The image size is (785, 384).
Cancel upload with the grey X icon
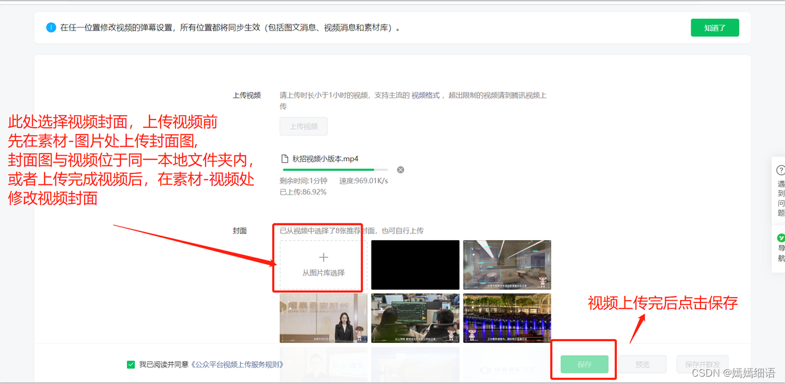tap(400, 170)
